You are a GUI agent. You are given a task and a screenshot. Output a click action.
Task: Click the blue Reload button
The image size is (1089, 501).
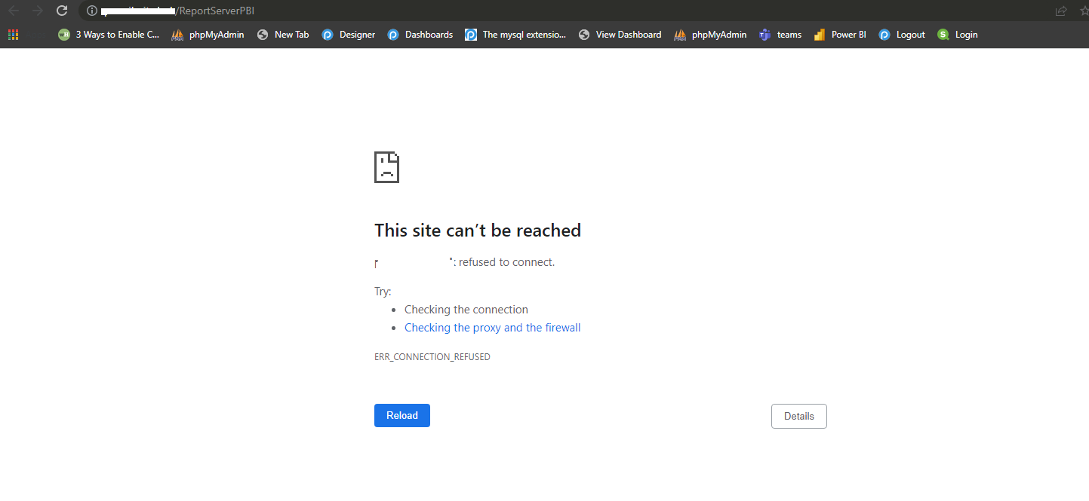coord(402,416)
